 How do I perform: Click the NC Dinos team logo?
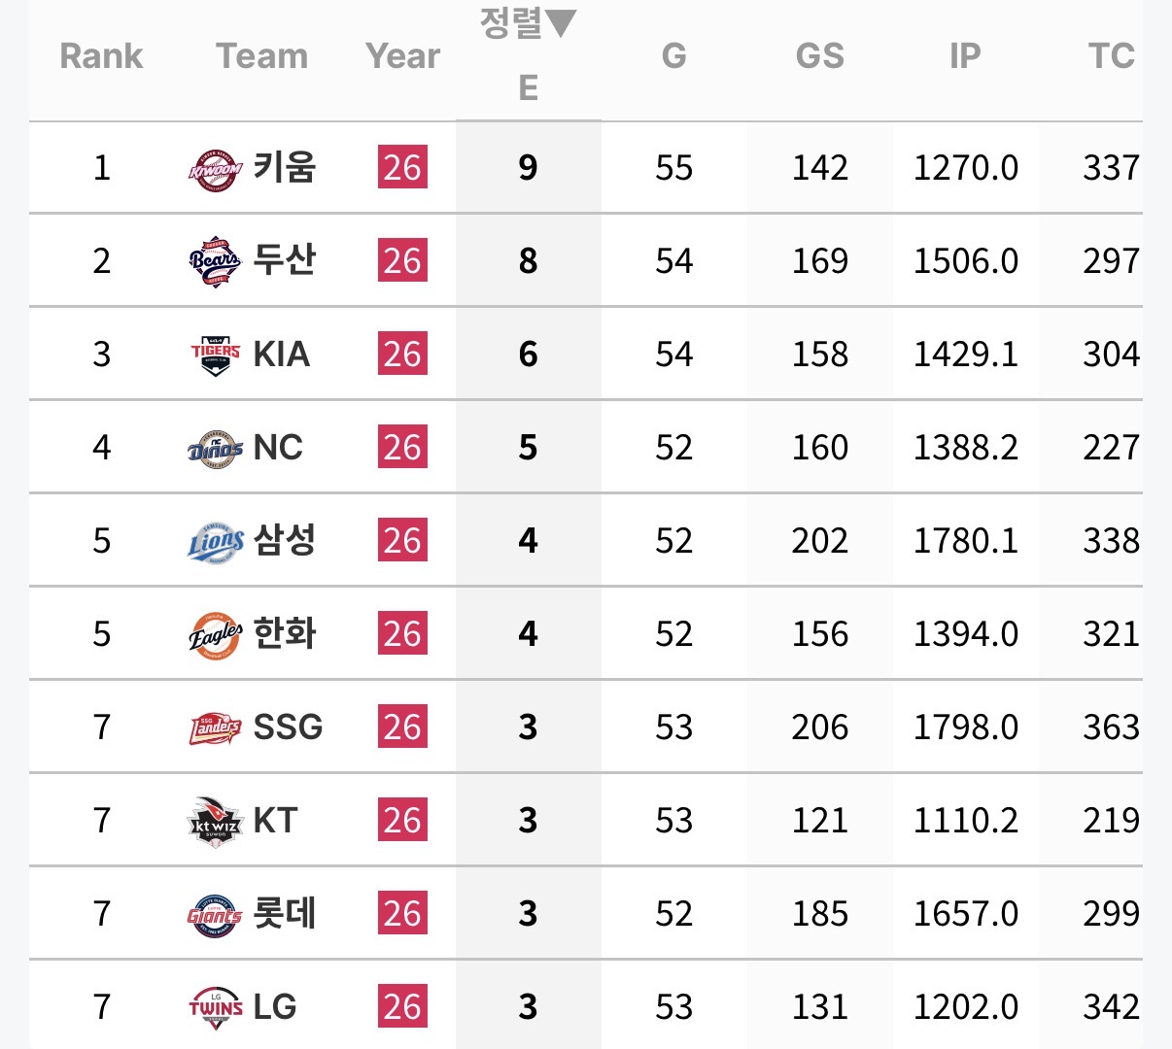point(215,448)
